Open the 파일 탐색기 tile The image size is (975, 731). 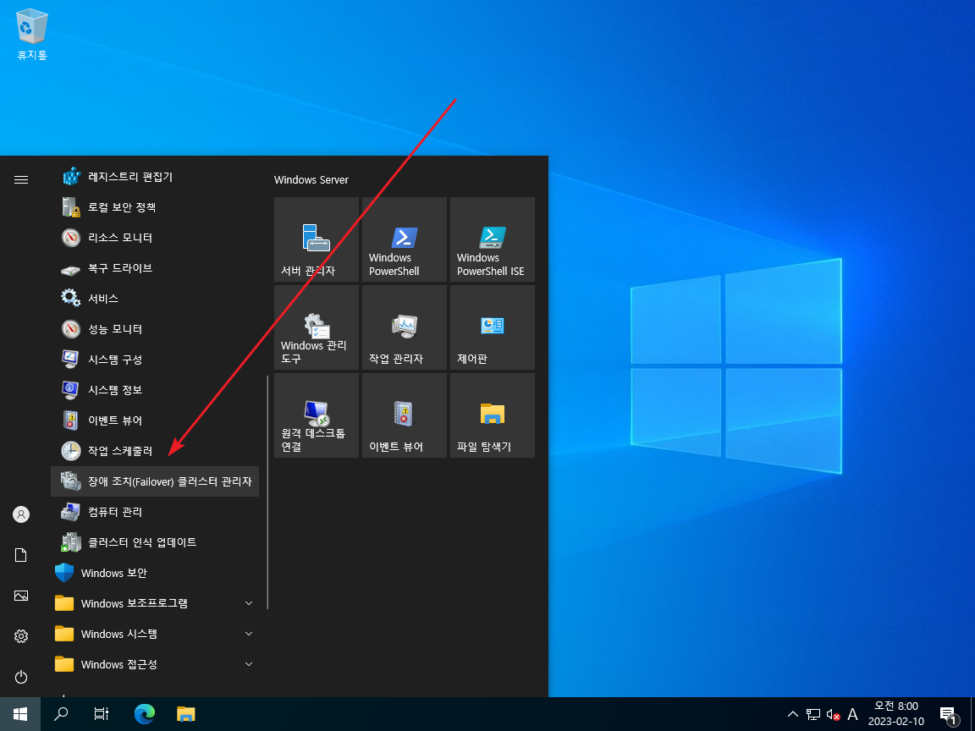[493, 415]
